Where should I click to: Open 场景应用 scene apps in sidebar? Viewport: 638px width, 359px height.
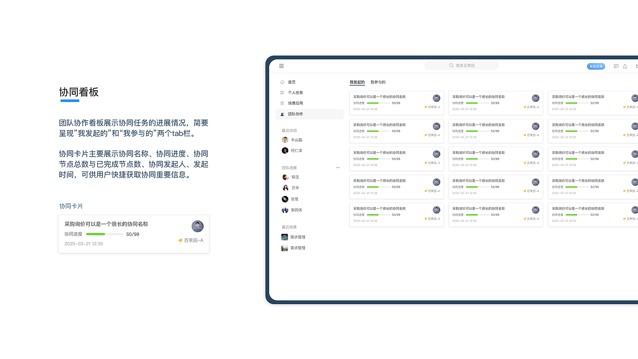click(x=295, y=103)
